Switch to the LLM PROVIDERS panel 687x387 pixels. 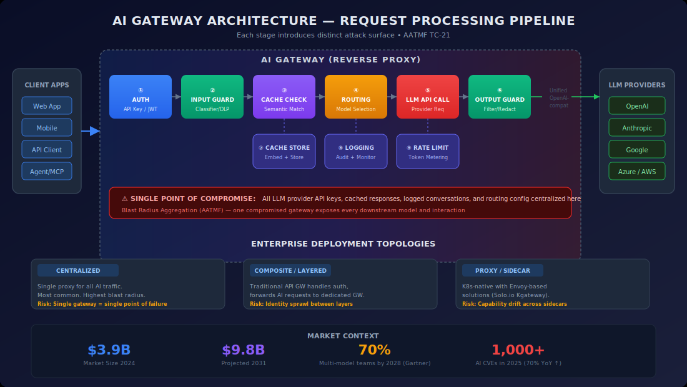point(637,85)
